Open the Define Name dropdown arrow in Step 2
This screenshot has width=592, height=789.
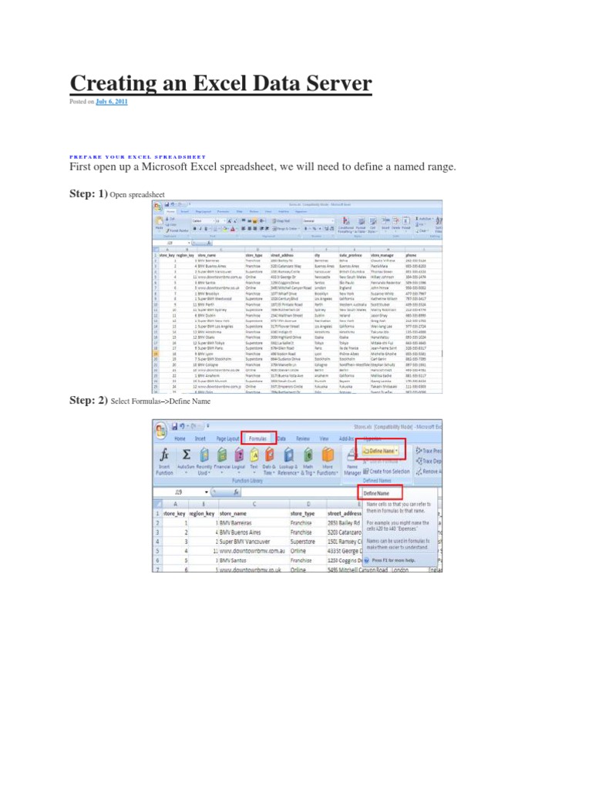click(x=397, y=451)
